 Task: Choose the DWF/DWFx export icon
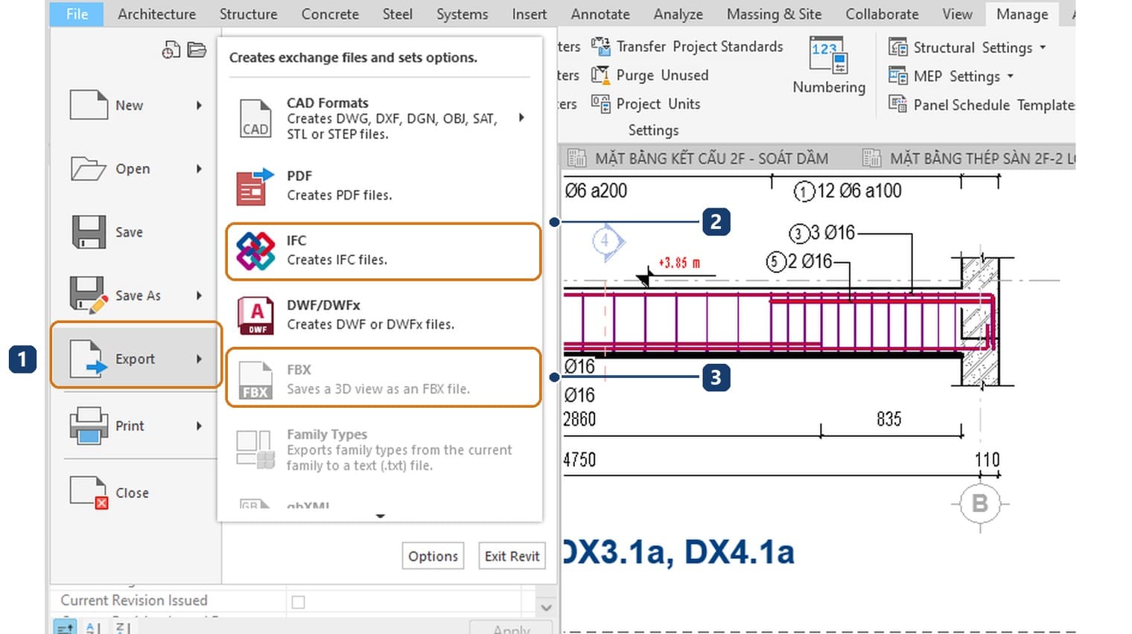click(255, 316)
